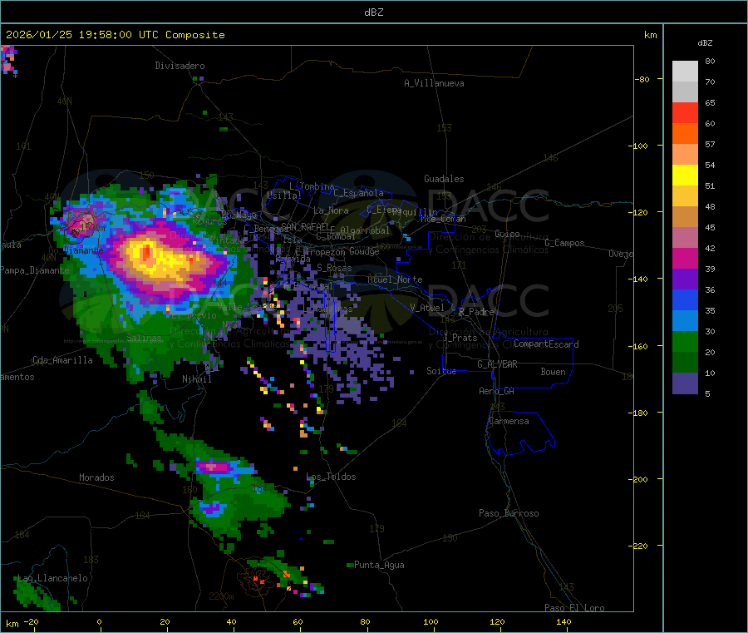Click the Lag.Llancanelo label
Screen dimensions: 748x633
pos(52,578)
